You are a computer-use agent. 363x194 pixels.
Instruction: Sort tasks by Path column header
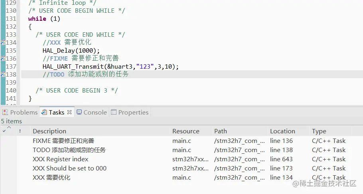pos(240,131)
